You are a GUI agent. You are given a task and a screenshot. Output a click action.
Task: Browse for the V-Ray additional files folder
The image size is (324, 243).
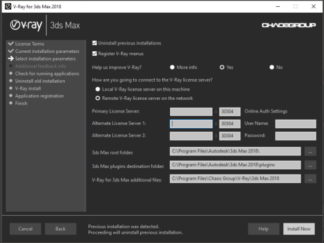tap(310, 178)
